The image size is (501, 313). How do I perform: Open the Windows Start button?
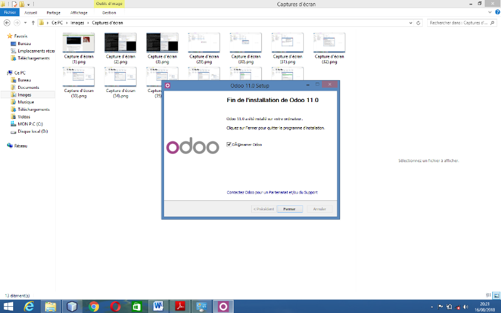[x=8, y=307]
